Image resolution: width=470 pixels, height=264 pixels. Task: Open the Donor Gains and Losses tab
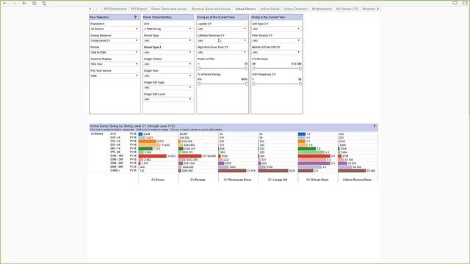pos(169,9)
